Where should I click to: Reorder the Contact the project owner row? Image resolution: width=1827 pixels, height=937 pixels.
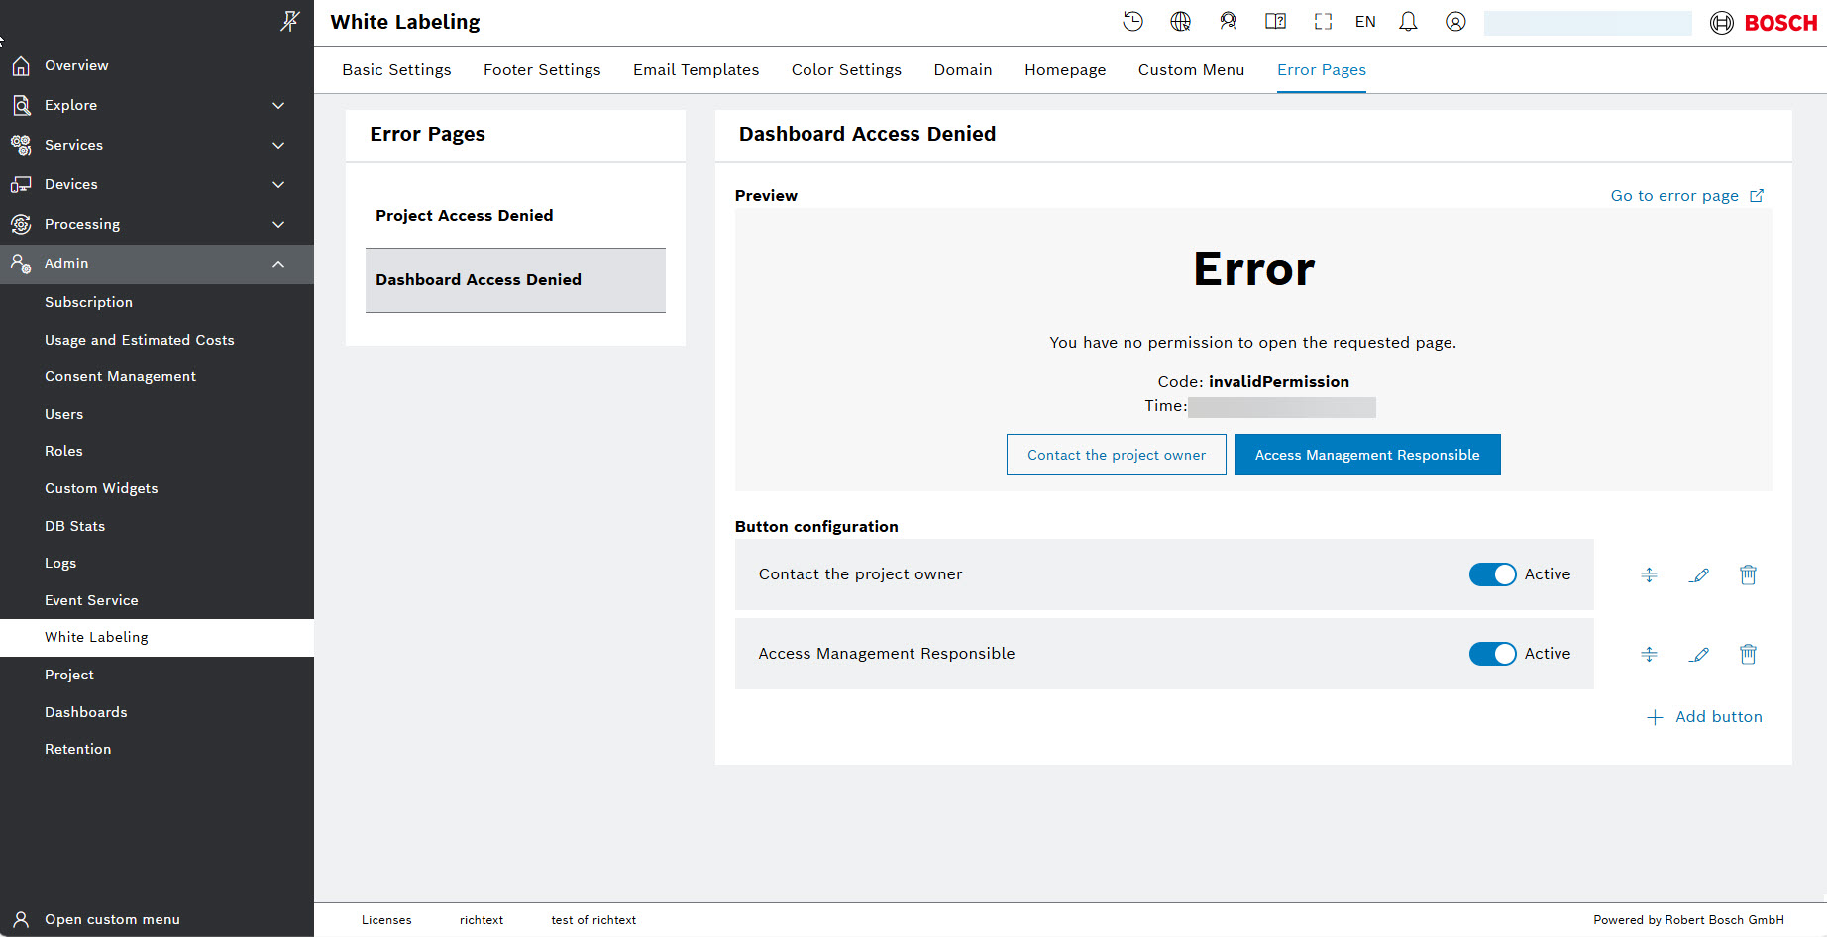click(x=1649, y=574)
